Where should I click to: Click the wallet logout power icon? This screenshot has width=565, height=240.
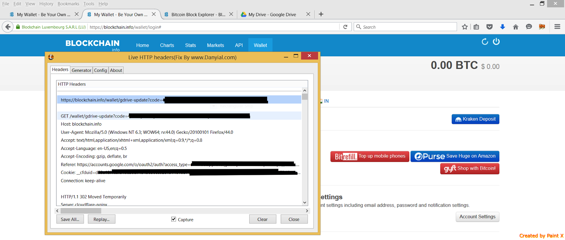[496, 42]
